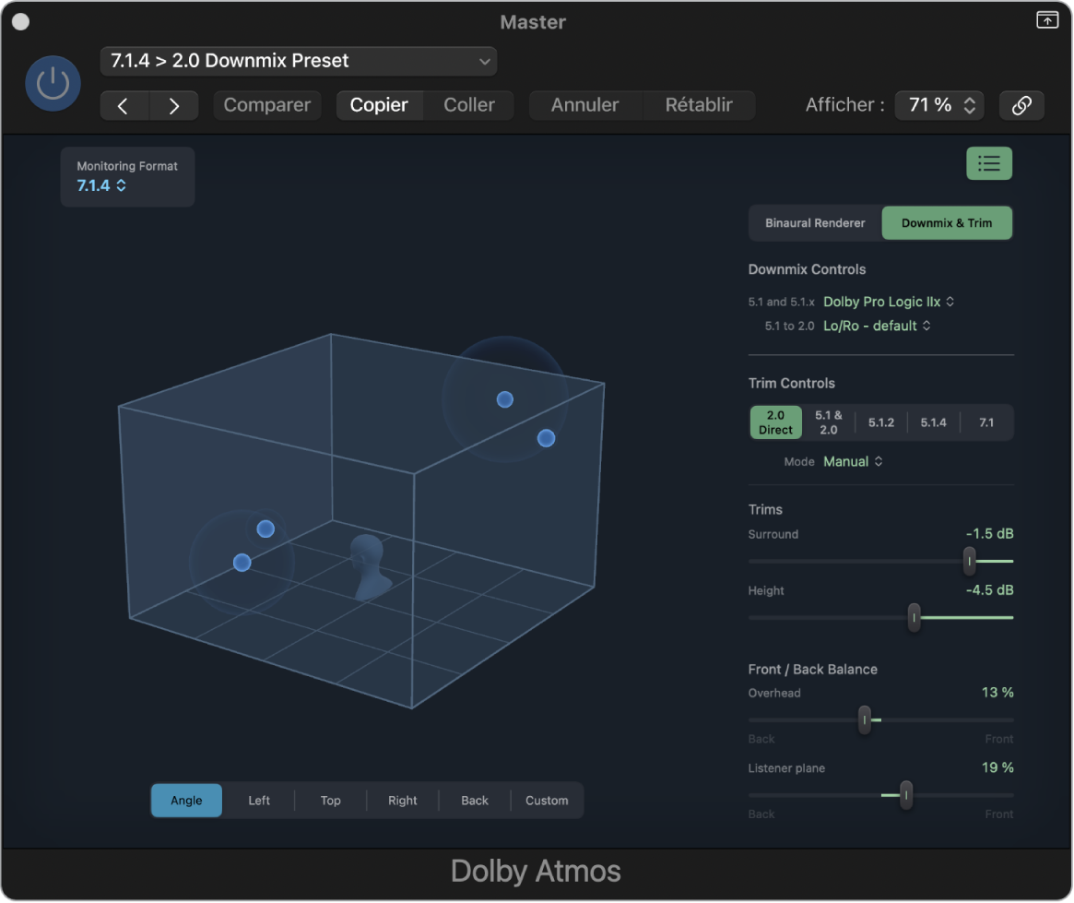Screen dimensions: 1074x903
Task: Open the Mode Manual dropdown
Action: click(853, 462)
